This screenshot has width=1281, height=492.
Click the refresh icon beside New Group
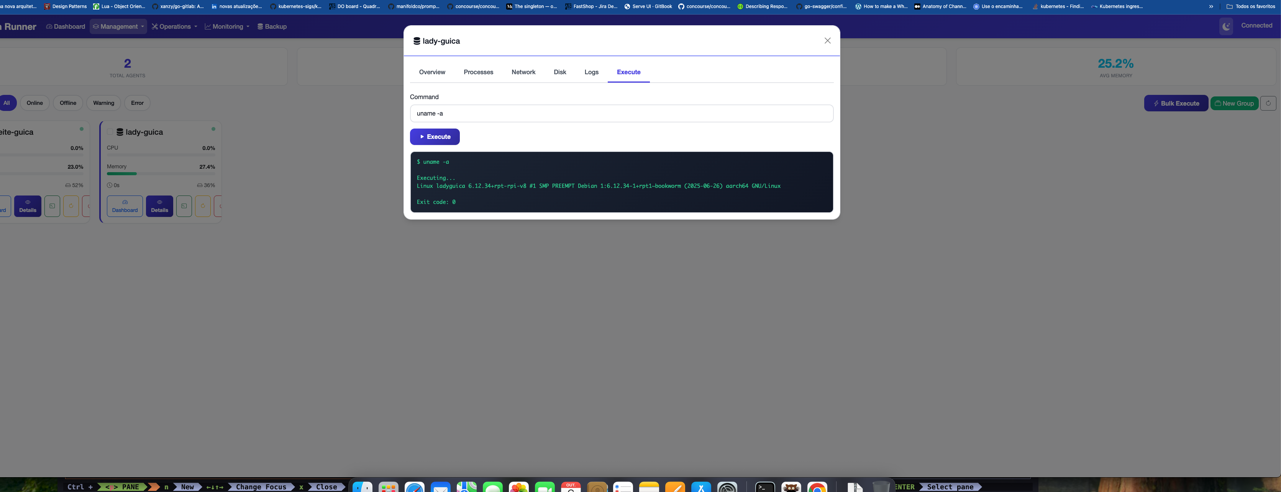pyautogui.click(x=1268, y=103)
